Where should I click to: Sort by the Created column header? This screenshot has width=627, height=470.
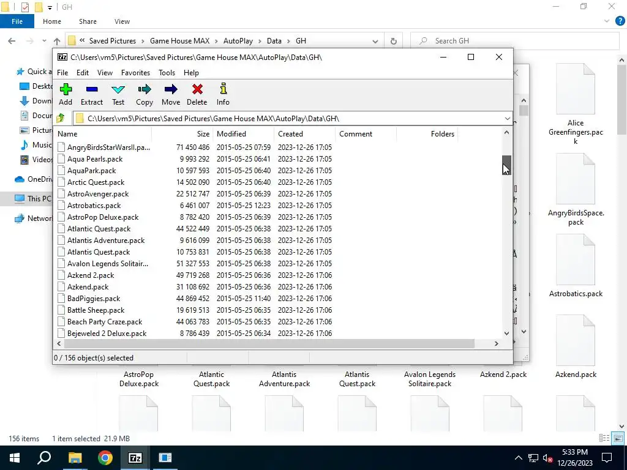[x=305, y=134]
